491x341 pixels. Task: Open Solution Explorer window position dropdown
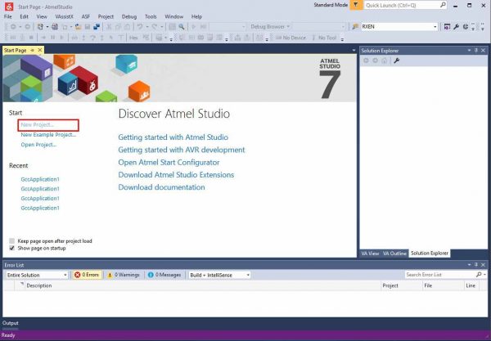(469, 51)
